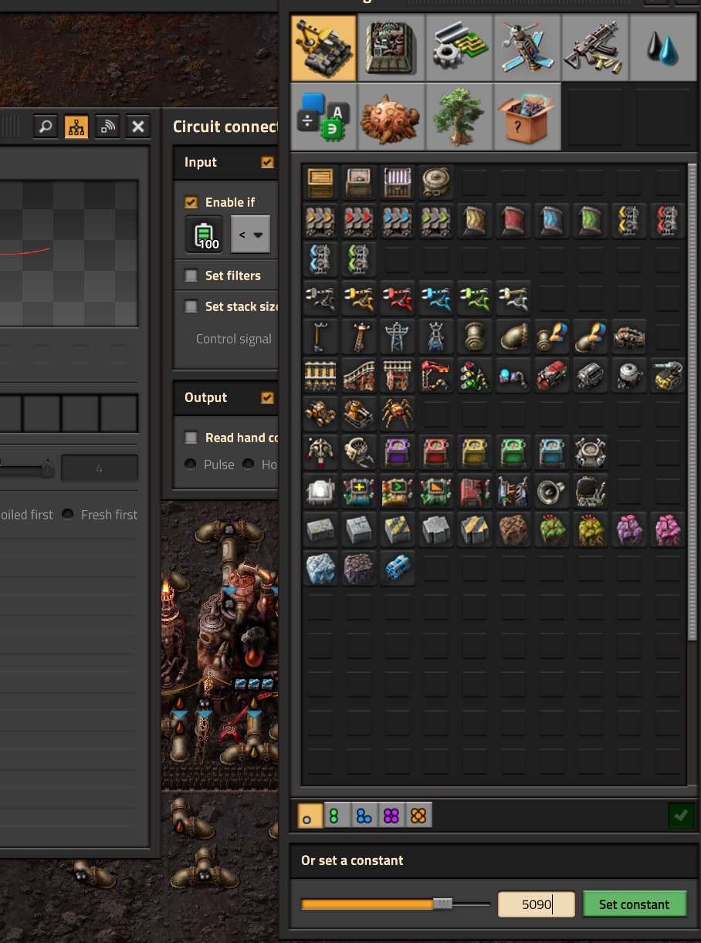Open the Unsorted question-box tab
This screenshot has height=943, width=701.
pyautogui.click(x=527, y=117)
